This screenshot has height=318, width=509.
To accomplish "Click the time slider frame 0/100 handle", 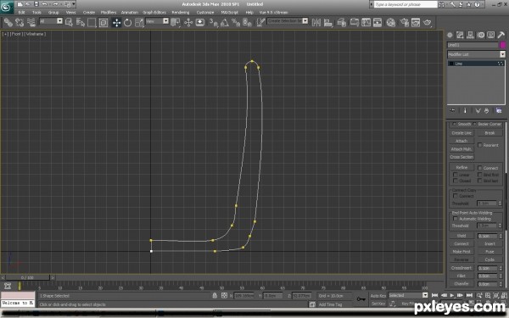I will tap(27, 278).
